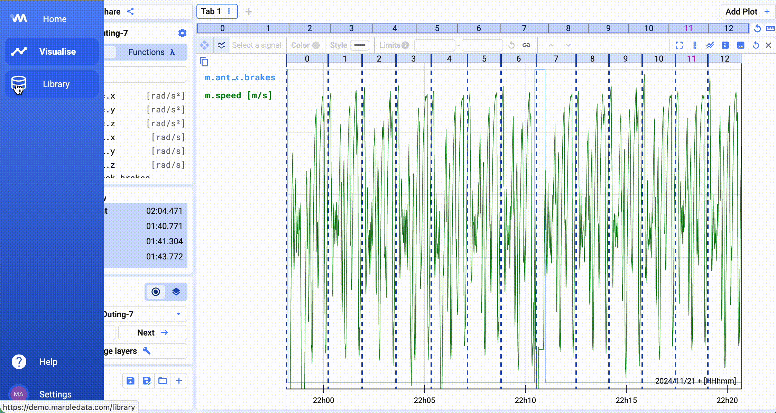Open Tab 1 options menu dots

point(229,11)
